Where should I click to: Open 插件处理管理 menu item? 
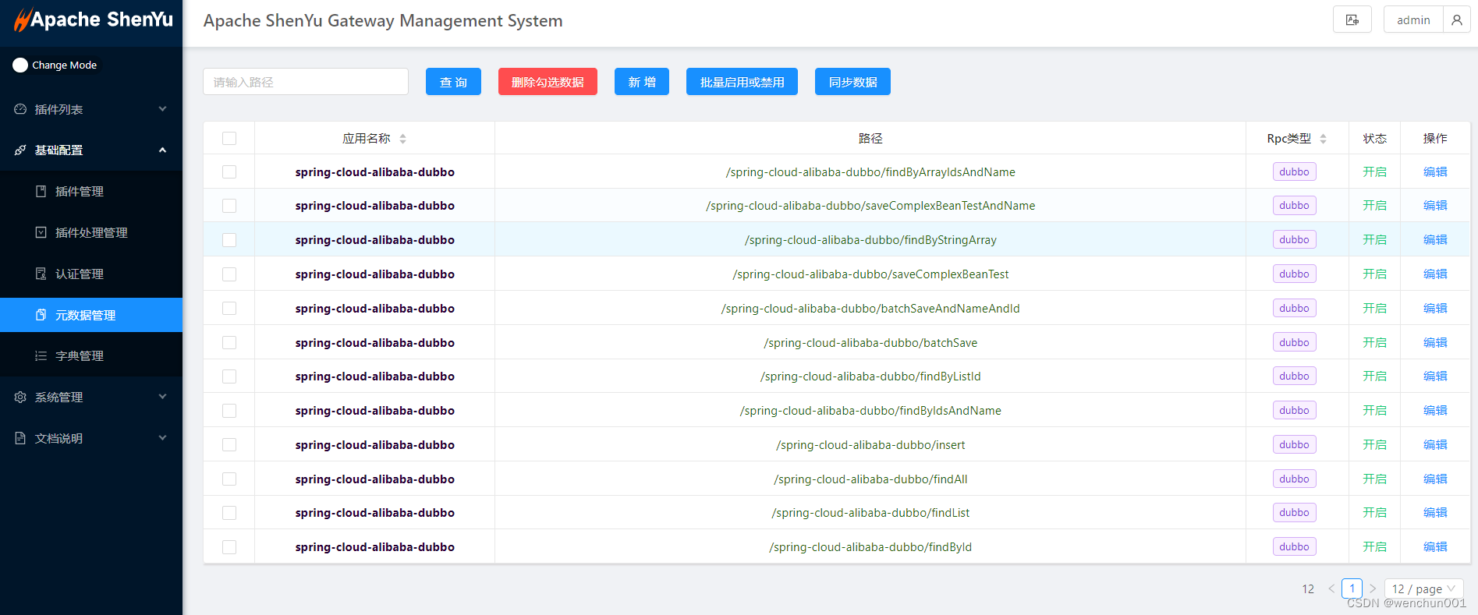(x=91, y=232)
